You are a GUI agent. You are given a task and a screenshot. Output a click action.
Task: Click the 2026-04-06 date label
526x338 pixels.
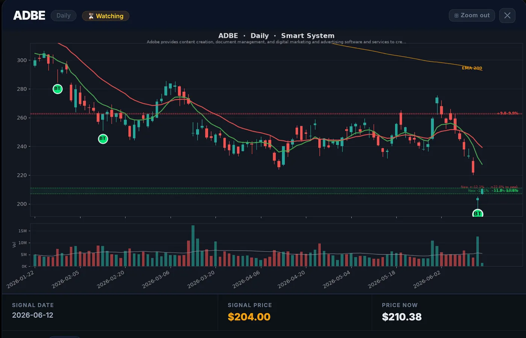click(246, 279)
